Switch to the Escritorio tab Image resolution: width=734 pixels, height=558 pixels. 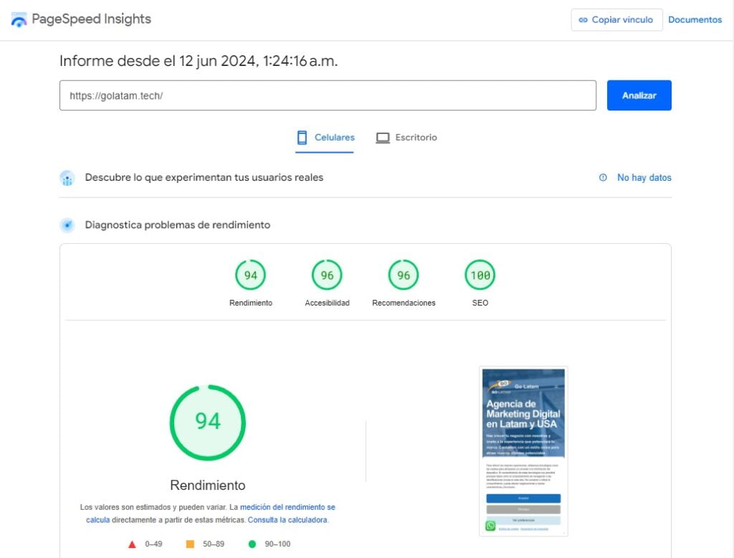pos(406,138)
